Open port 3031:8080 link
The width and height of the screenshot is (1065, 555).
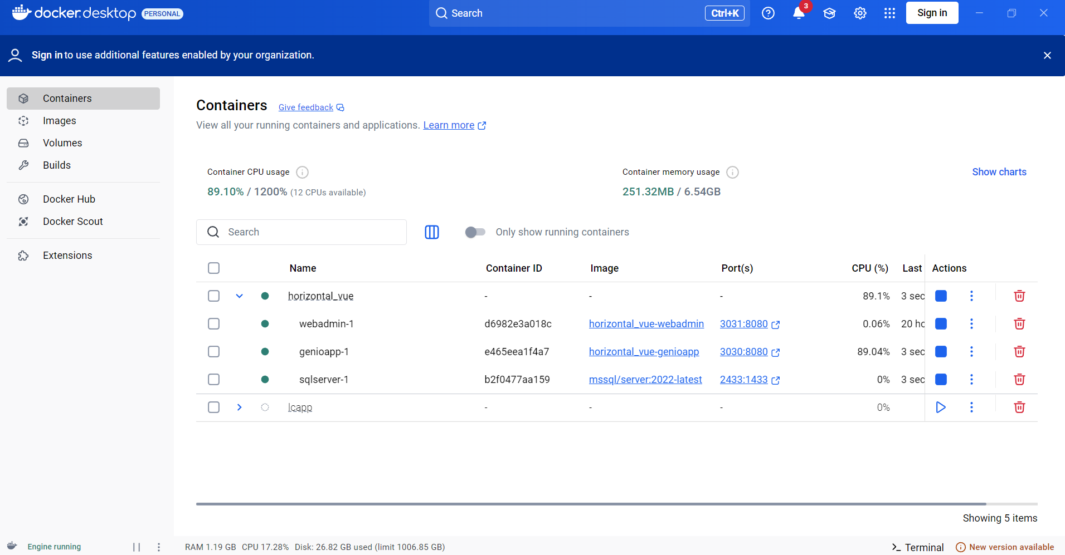pyautogui.click(x=750, y=324)
